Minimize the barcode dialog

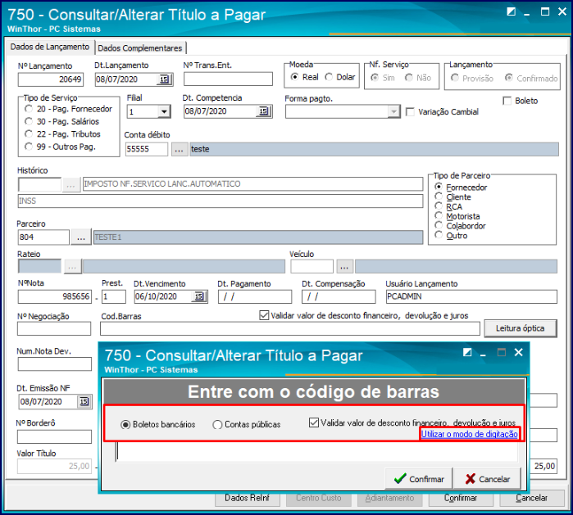pyautogui.click(x=483, y=354)
